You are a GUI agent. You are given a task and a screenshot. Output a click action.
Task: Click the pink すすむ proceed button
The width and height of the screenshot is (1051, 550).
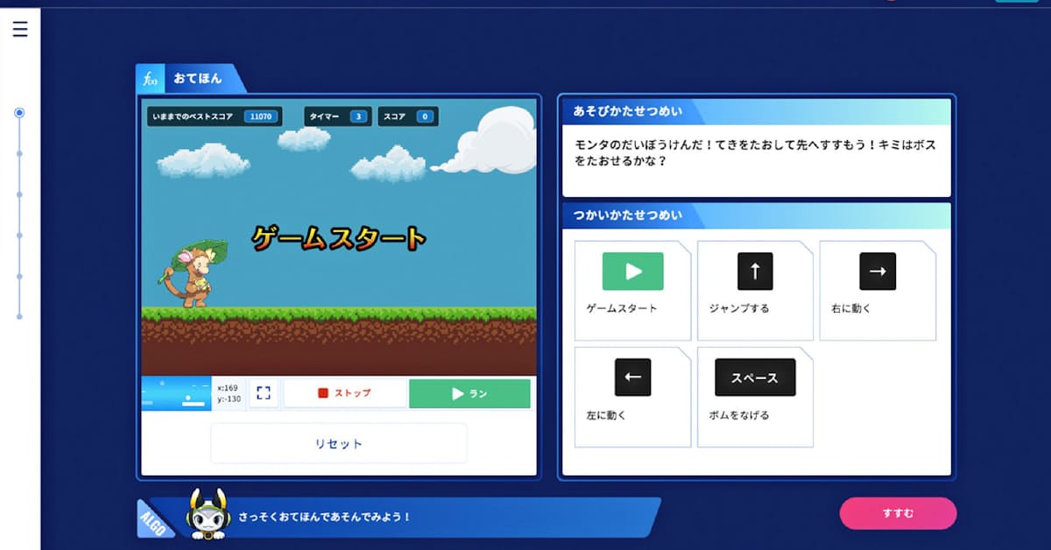pos(898,513)
